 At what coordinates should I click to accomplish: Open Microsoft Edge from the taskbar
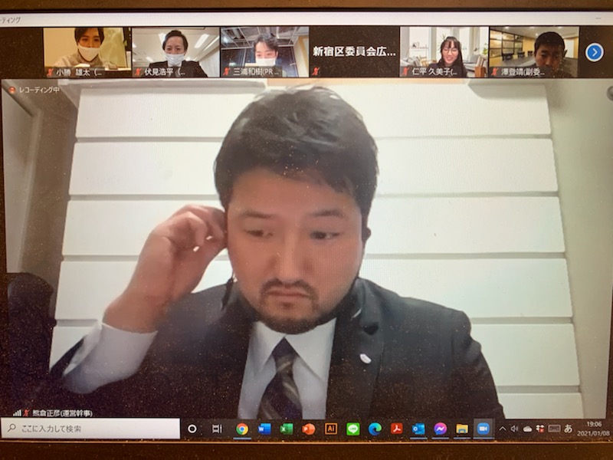pos(375,429)
